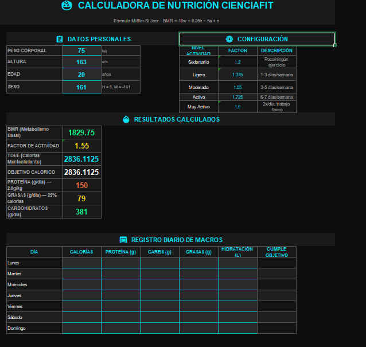Click the BMR value 1829.75
The width and height of the screenshot is (366, 347).
pos(81,132)
